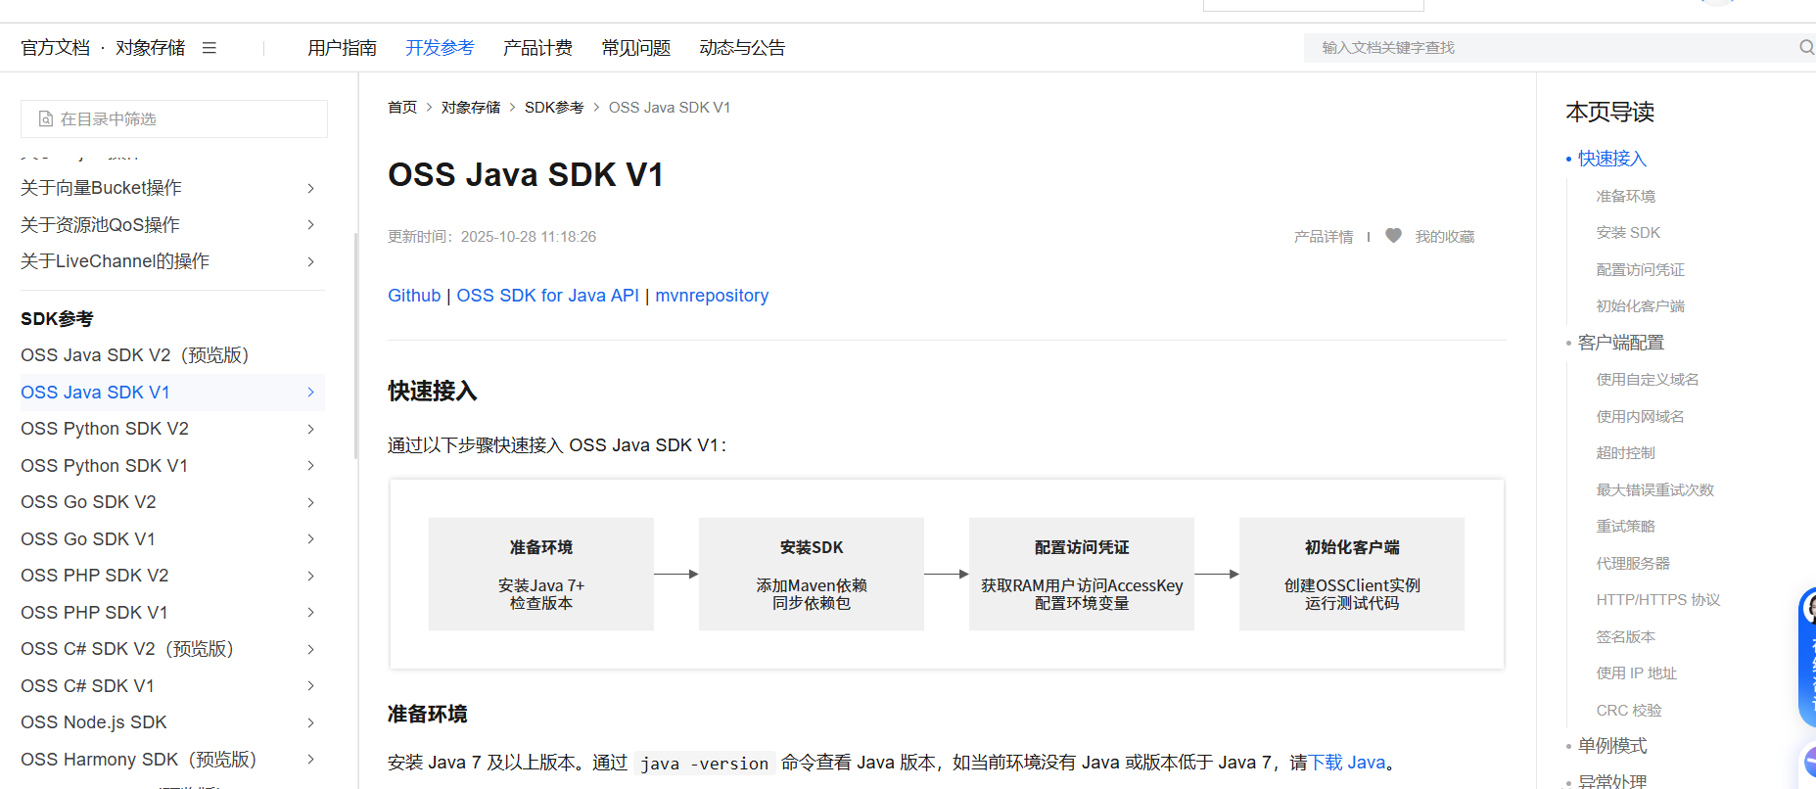Open OSS Java SDK V2（预览版）in sidebar
Viewport: 1816px width, 789px height.
coord(135,355)
